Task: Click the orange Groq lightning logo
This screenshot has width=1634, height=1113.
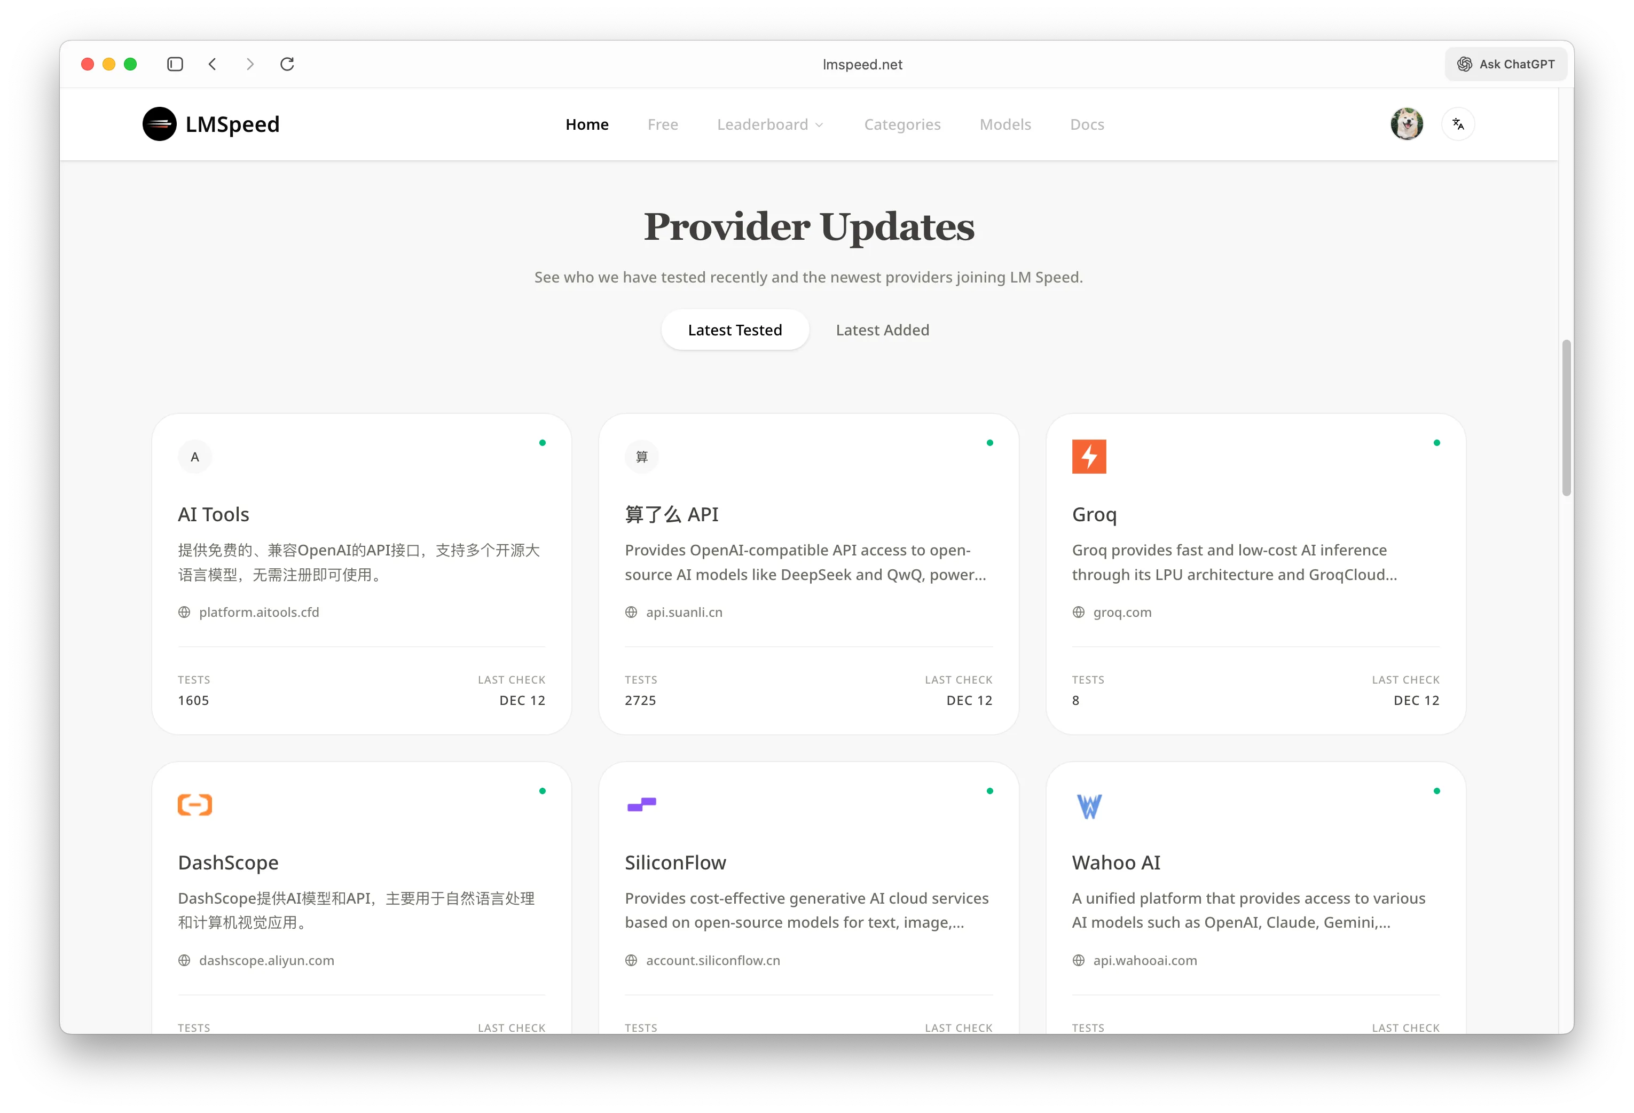Action: [x=1088, y=456]
